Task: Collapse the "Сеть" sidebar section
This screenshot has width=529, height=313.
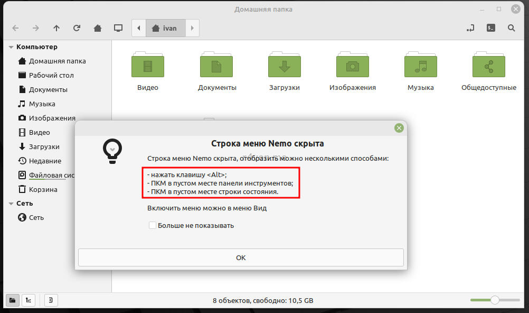Action: 11,204
